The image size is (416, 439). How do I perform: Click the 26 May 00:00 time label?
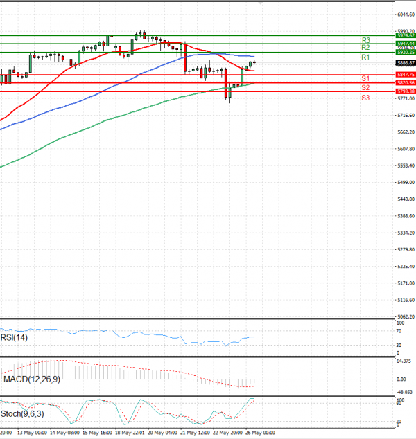pos(260,433)
